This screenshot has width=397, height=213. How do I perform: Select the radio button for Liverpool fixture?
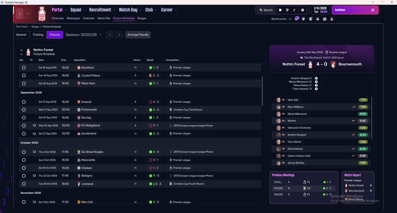pos(24,184)
